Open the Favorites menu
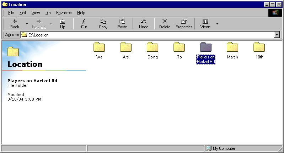This screenshot has width=284, height=153. 64,13
